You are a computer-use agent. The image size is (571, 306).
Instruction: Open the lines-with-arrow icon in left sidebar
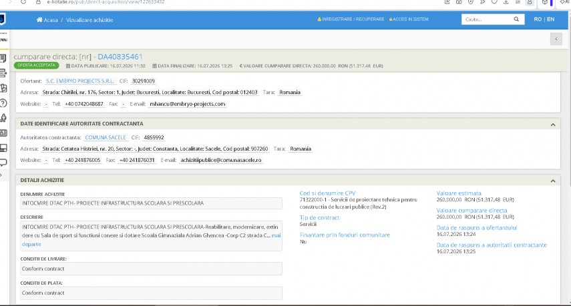coord(3,73)
